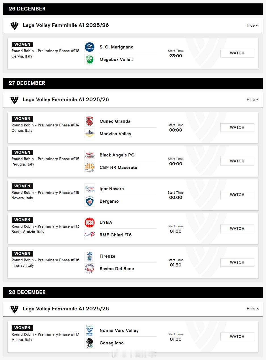Click the Conegliano panther logo
This screenshot has height=360, width=266.
(x=90, y=343)
